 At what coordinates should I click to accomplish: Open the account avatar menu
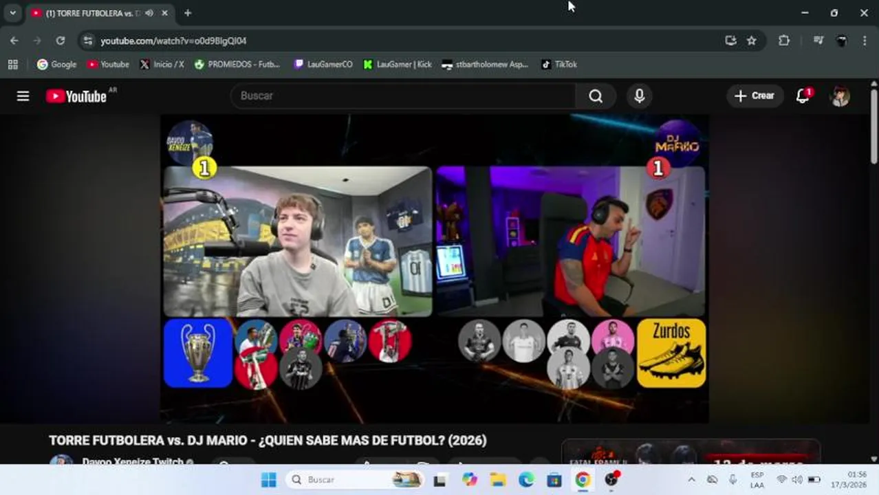(840, 96)
